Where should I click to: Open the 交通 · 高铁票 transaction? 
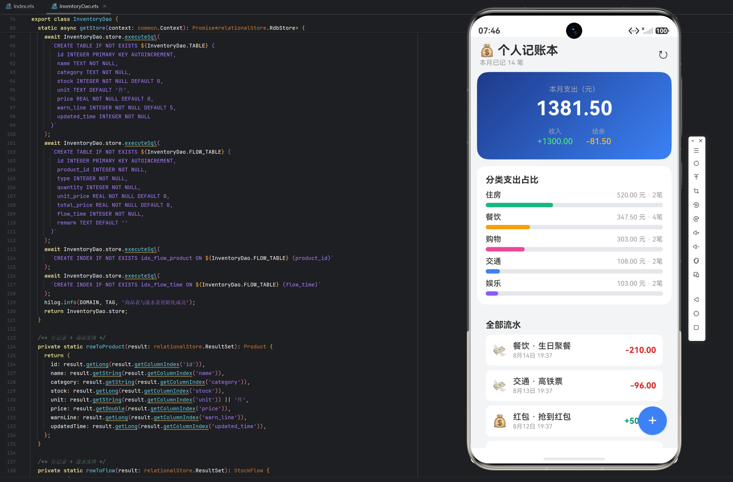(x=574, y=386)
